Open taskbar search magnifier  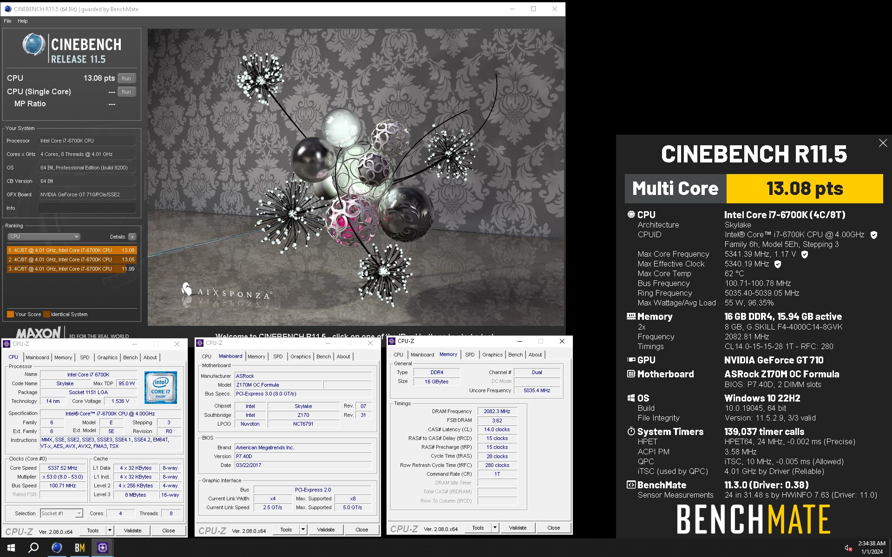pyautogui.click(x=33, y=548)
